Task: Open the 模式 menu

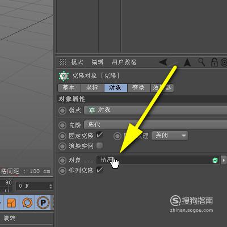Action: click(77, 62)
